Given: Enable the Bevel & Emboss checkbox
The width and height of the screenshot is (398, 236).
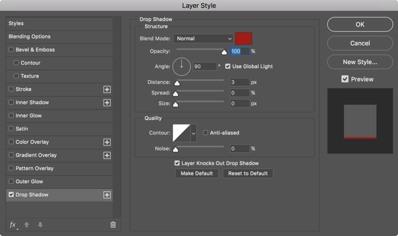Looking at the screenshot, I should point(11,50).
